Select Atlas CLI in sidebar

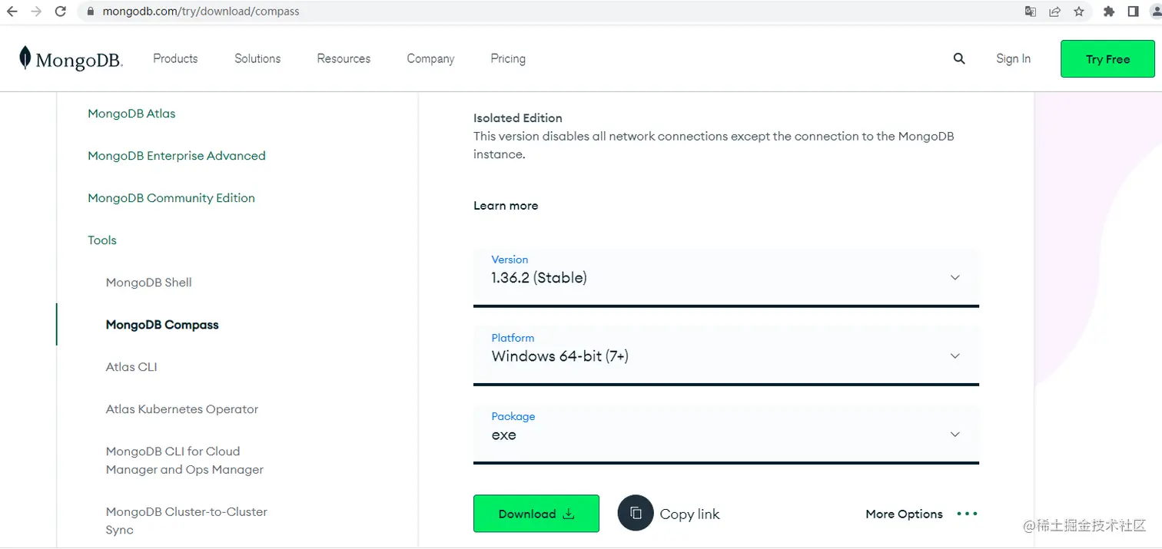click(131, 367)
